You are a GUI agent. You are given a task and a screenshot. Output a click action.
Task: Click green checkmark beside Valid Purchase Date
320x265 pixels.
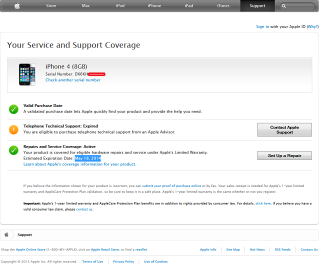13,109
